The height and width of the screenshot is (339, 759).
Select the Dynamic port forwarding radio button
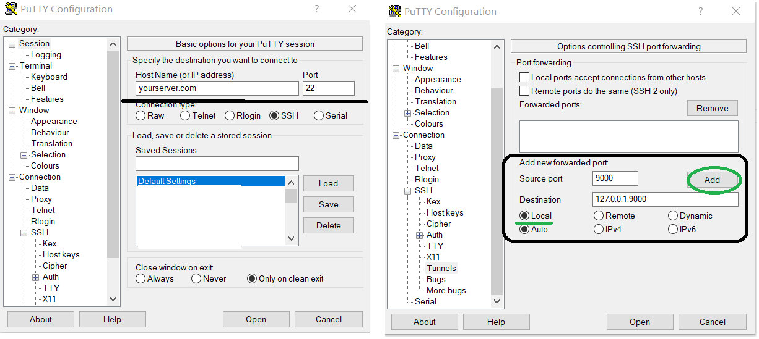coord(673,216)
